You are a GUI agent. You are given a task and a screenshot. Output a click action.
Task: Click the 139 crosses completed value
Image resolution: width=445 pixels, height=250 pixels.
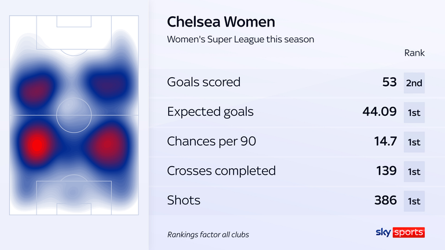(386, 171)
